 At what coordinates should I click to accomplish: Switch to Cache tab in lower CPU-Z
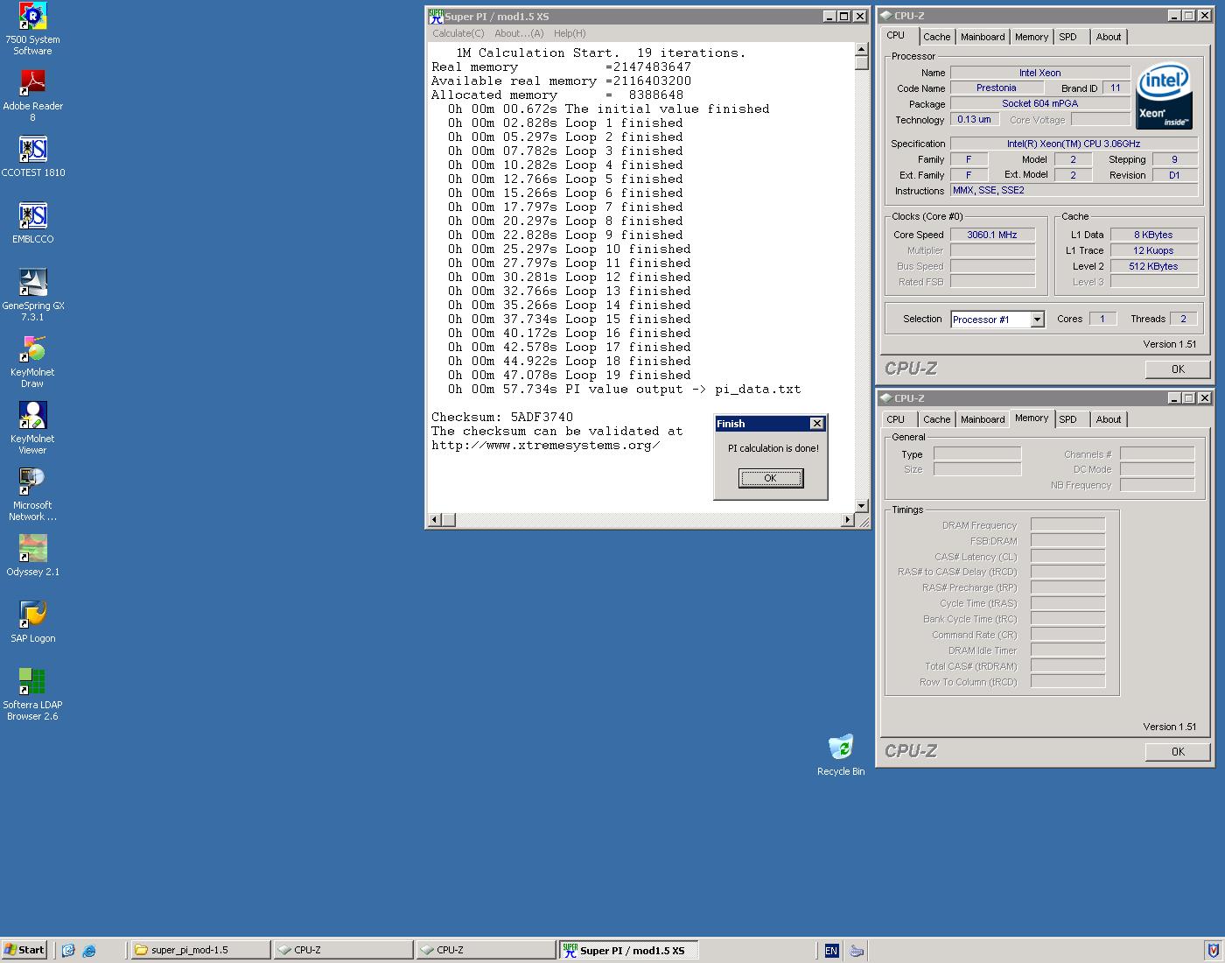point(936,419)
